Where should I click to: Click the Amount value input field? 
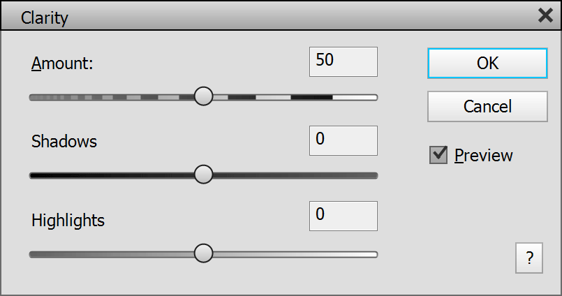tap(343, 61)
